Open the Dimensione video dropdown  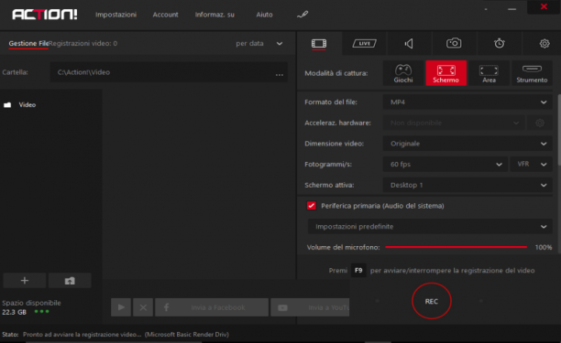click(467, 144)
